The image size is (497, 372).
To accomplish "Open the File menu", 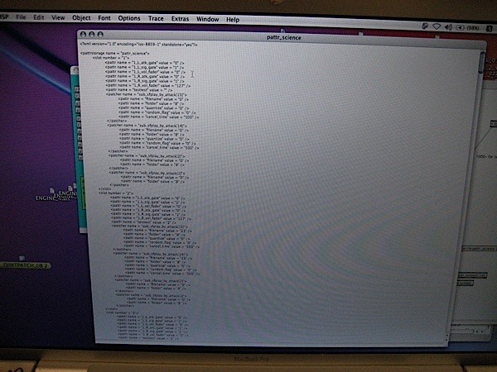I will pyautogui.click(x=21, y=18).
